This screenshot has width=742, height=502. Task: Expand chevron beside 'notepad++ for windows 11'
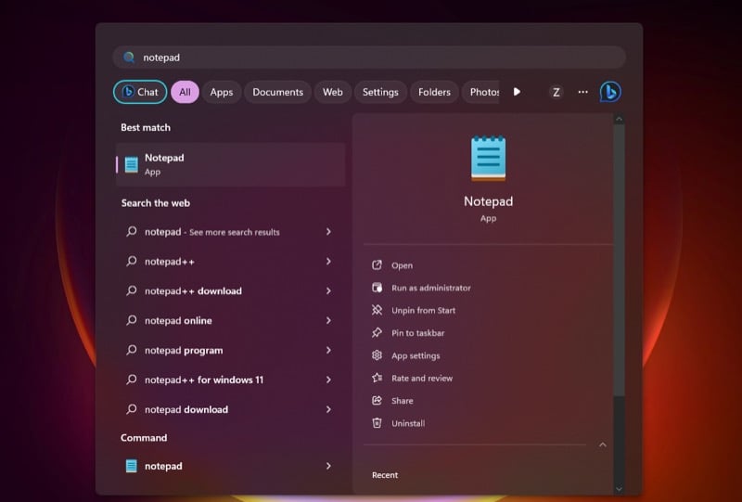coord(328,380)
